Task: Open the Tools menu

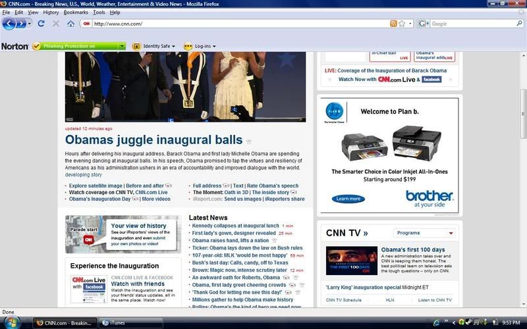Action: (99, 13)
